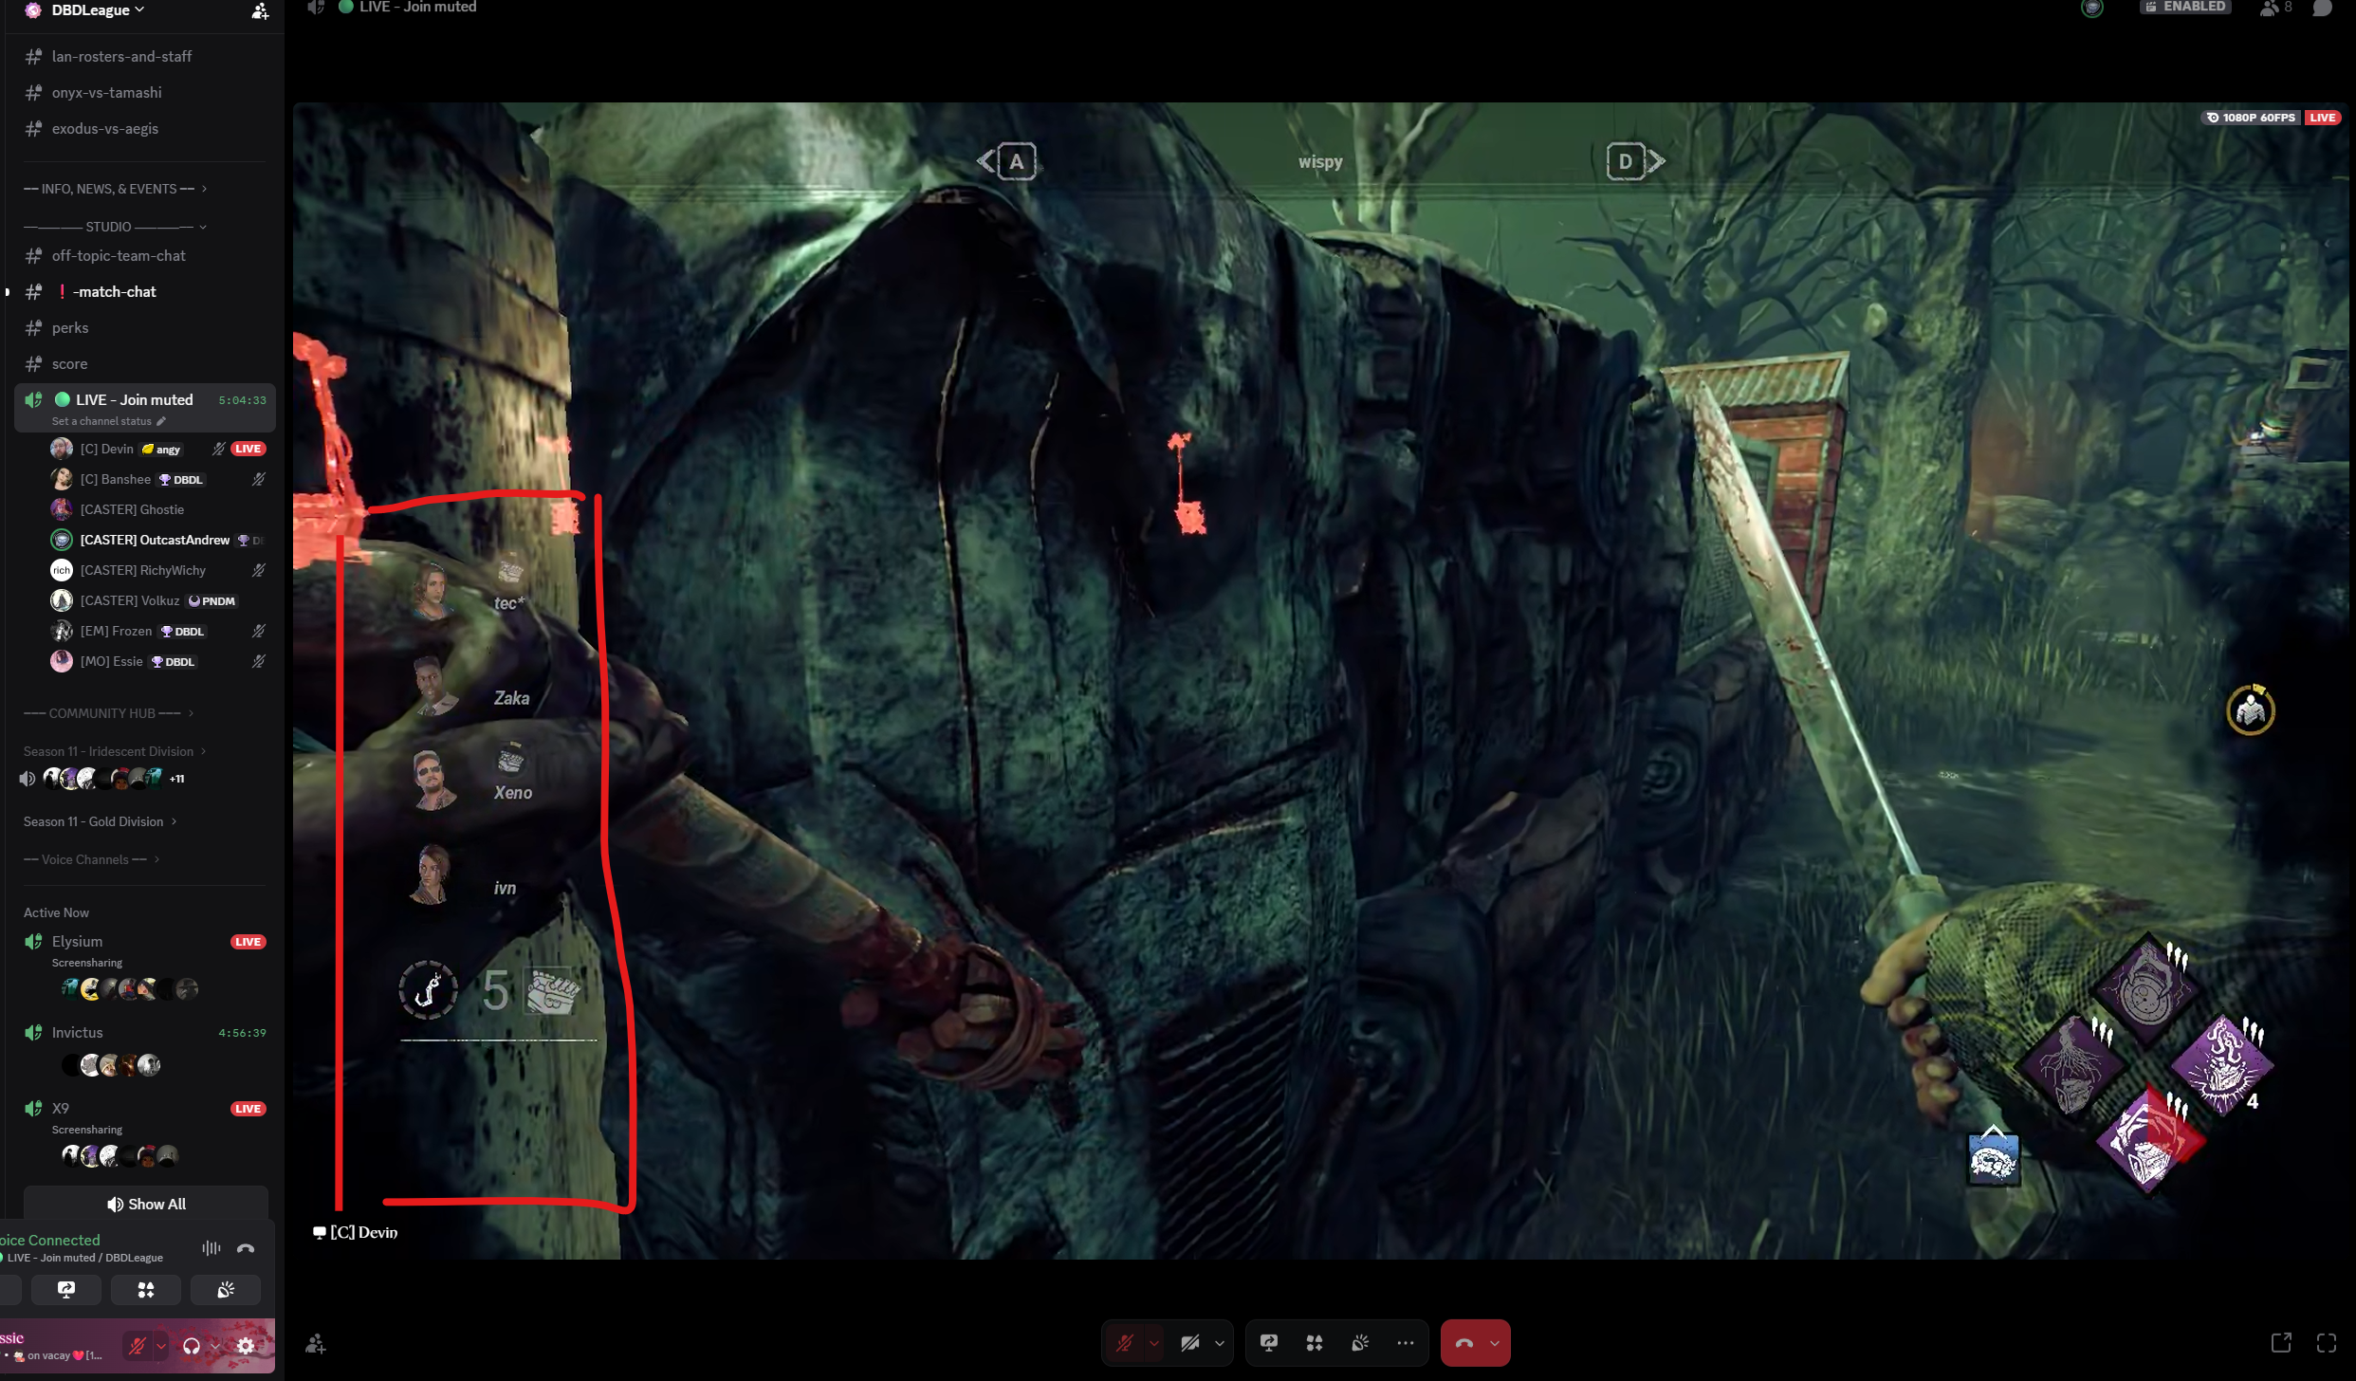Click the invite people icon beside DBDLeague

(x=260, y=11)
